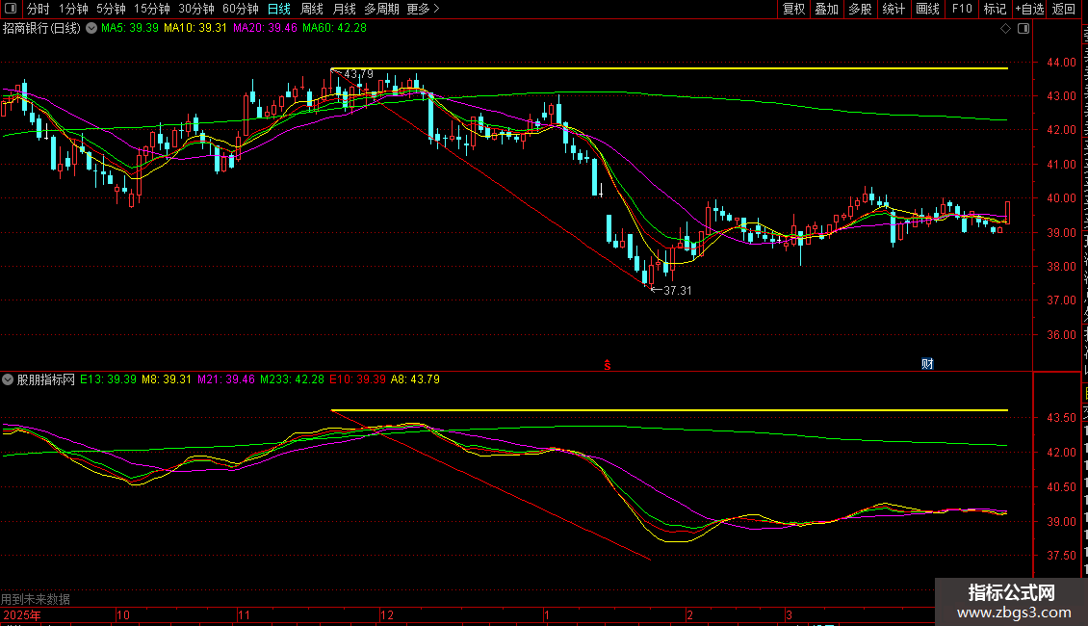Image resolution: width=1088 pixels, height=626 pixels.
Task: Switch to the 分时 intraday view
Action: click(x=39, y=9)
